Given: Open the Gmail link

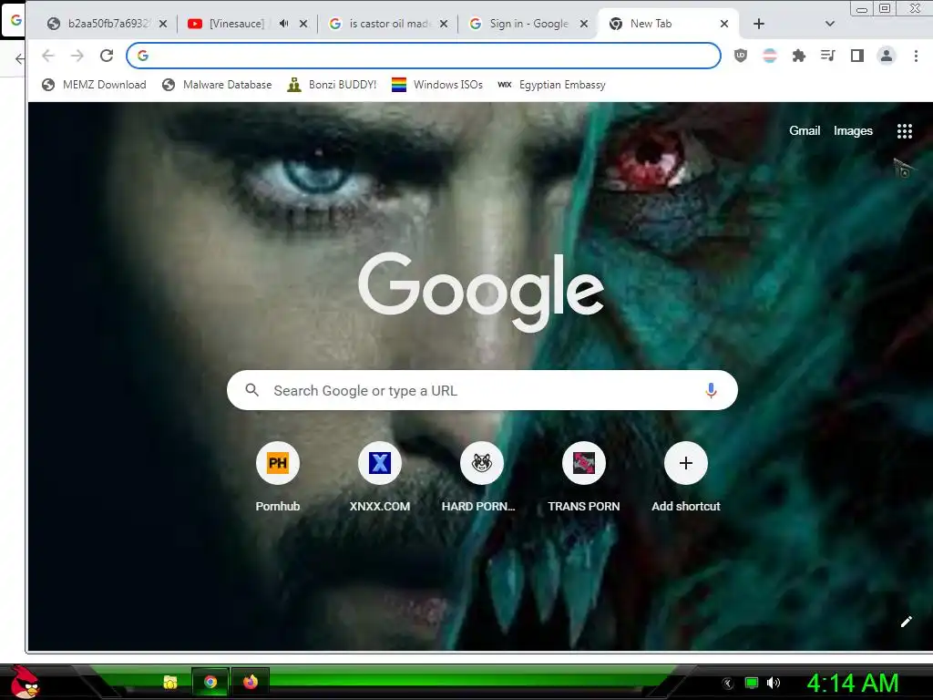Looking at the screenshot, I should pyautogui.click(x=805, y=131).
